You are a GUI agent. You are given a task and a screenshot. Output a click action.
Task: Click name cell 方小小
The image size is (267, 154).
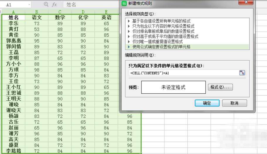13,64
